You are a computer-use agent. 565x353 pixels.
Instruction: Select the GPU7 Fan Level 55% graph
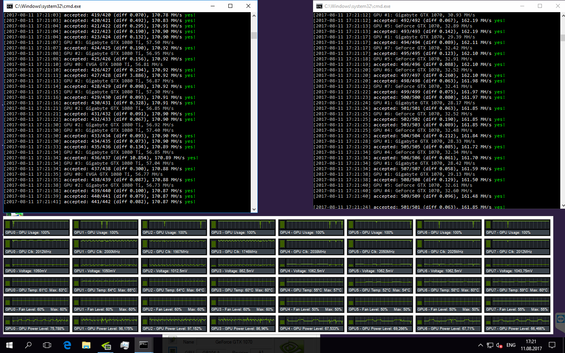(x=518, y=304)
